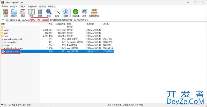Viewport: 207px width, 107px height.
Task: Click the Find (查找) magnifier icon
Action: coord(49,13)
